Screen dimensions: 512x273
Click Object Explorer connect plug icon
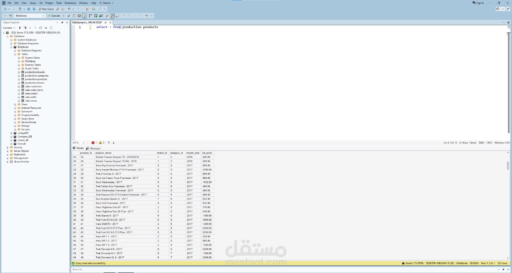pos(20,28)
